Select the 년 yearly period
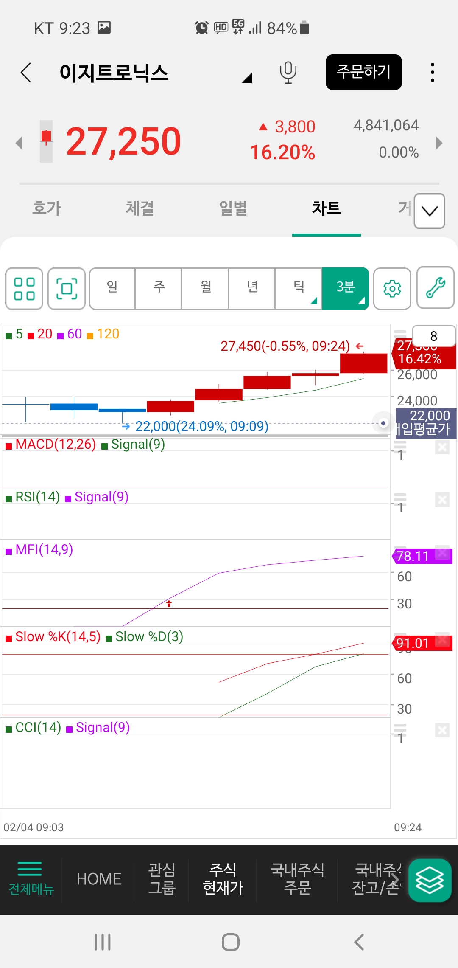This screenshot has height=968, width=458. coord(252,289)
